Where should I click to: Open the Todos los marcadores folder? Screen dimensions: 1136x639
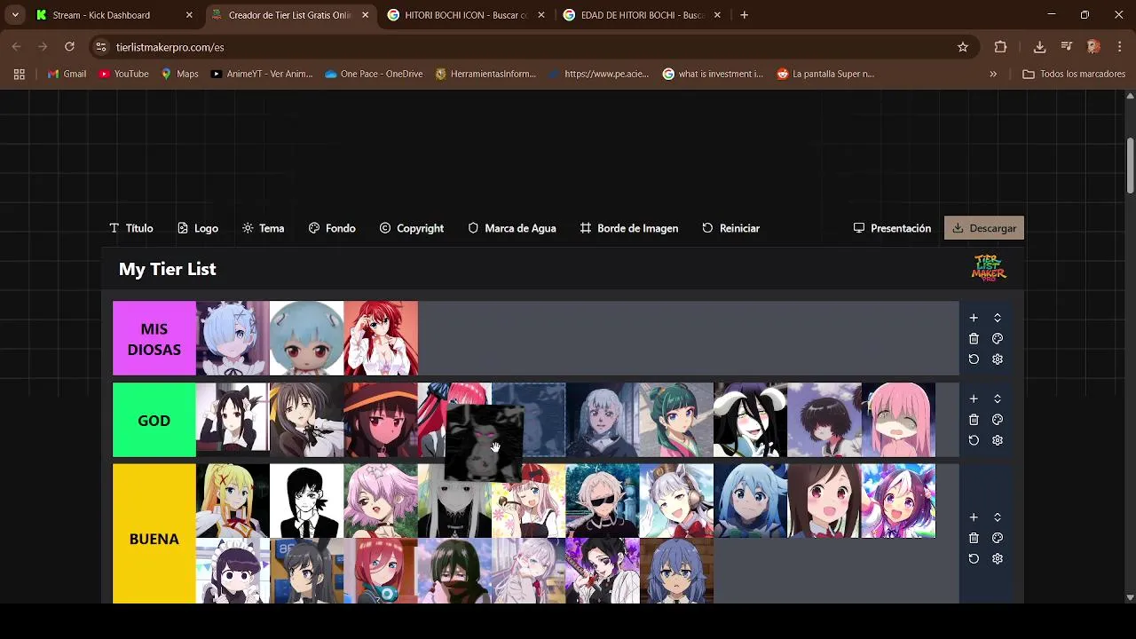coord(1074,74)
